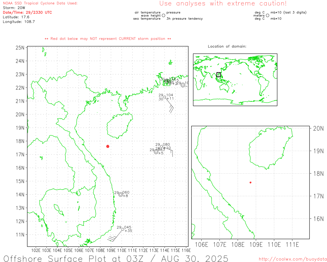Click the Location of domain world map
Viewport: 327px width, 262px height.
coord(235,80)
